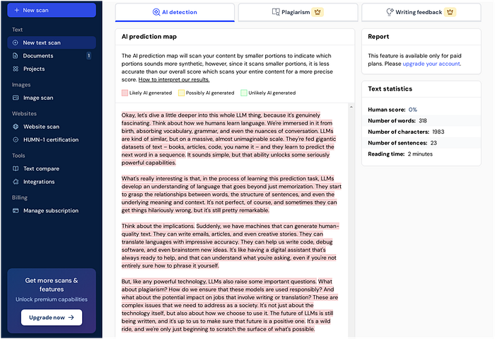Click the Likely AI generated red swatch
The image size is (495, 339).
(124, 93)
